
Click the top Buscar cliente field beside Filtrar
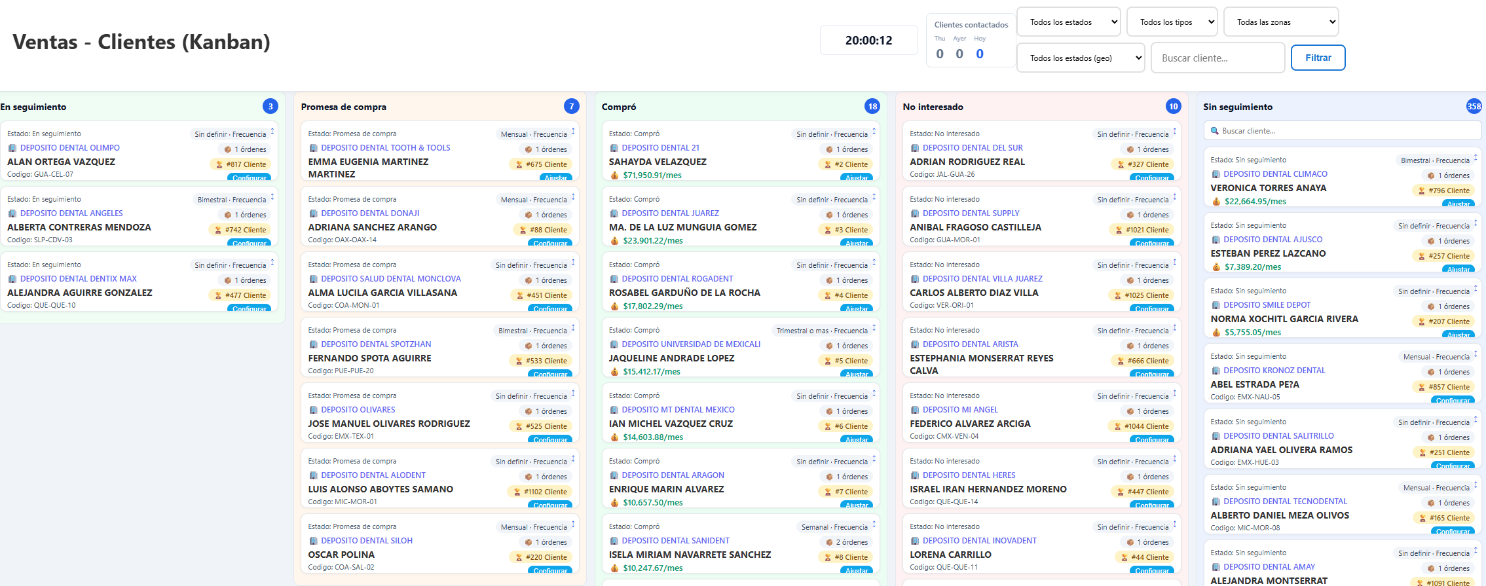[1217, 58]
